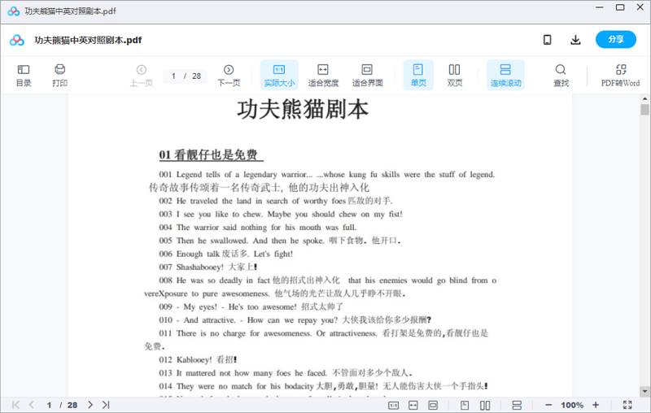
Task: Click fullscreen icon in bottom bar
Action: click(627, 405)
